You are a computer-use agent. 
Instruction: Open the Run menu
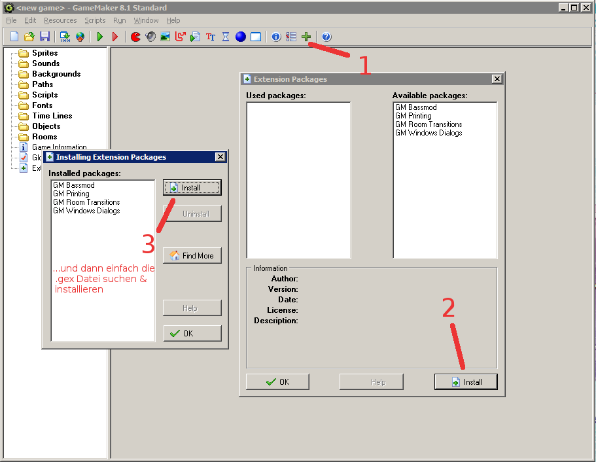coord(119,20)
